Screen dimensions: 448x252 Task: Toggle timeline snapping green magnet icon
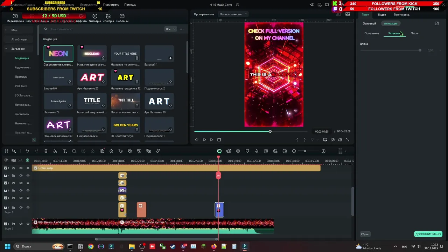[x=28, y=160]
